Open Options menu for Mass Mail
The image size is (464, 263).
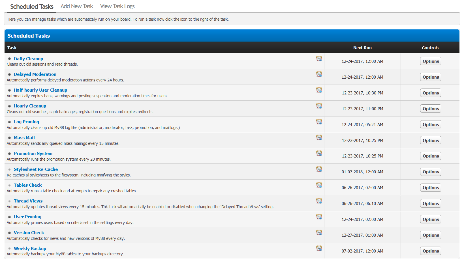431,141
